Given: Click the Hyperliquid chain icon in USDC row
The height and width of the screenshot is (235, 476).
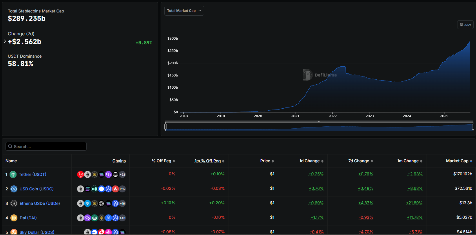Looking at the screenshot, I should tap(95, 189).
